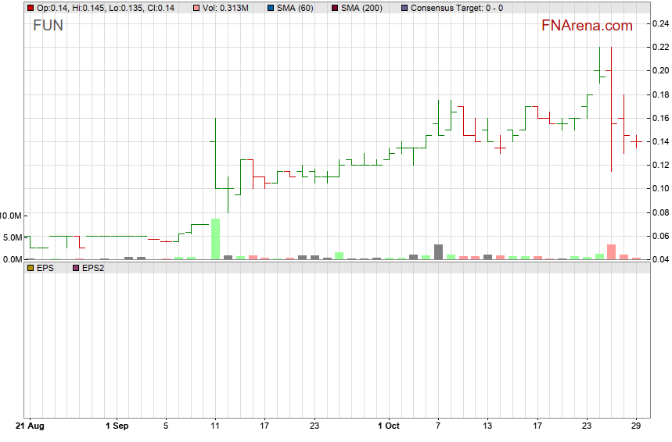Screen dimensions: 672x442
Task: Click the 0.14 price axis label
Action: pyautogui.click(x=659, y=141)
